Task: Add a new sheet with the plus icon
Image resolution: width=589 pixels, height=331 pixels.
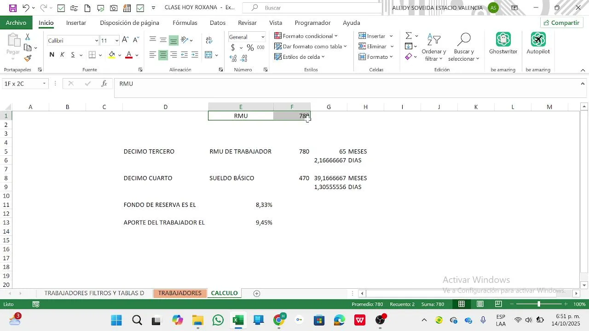Action: point(257,293)
